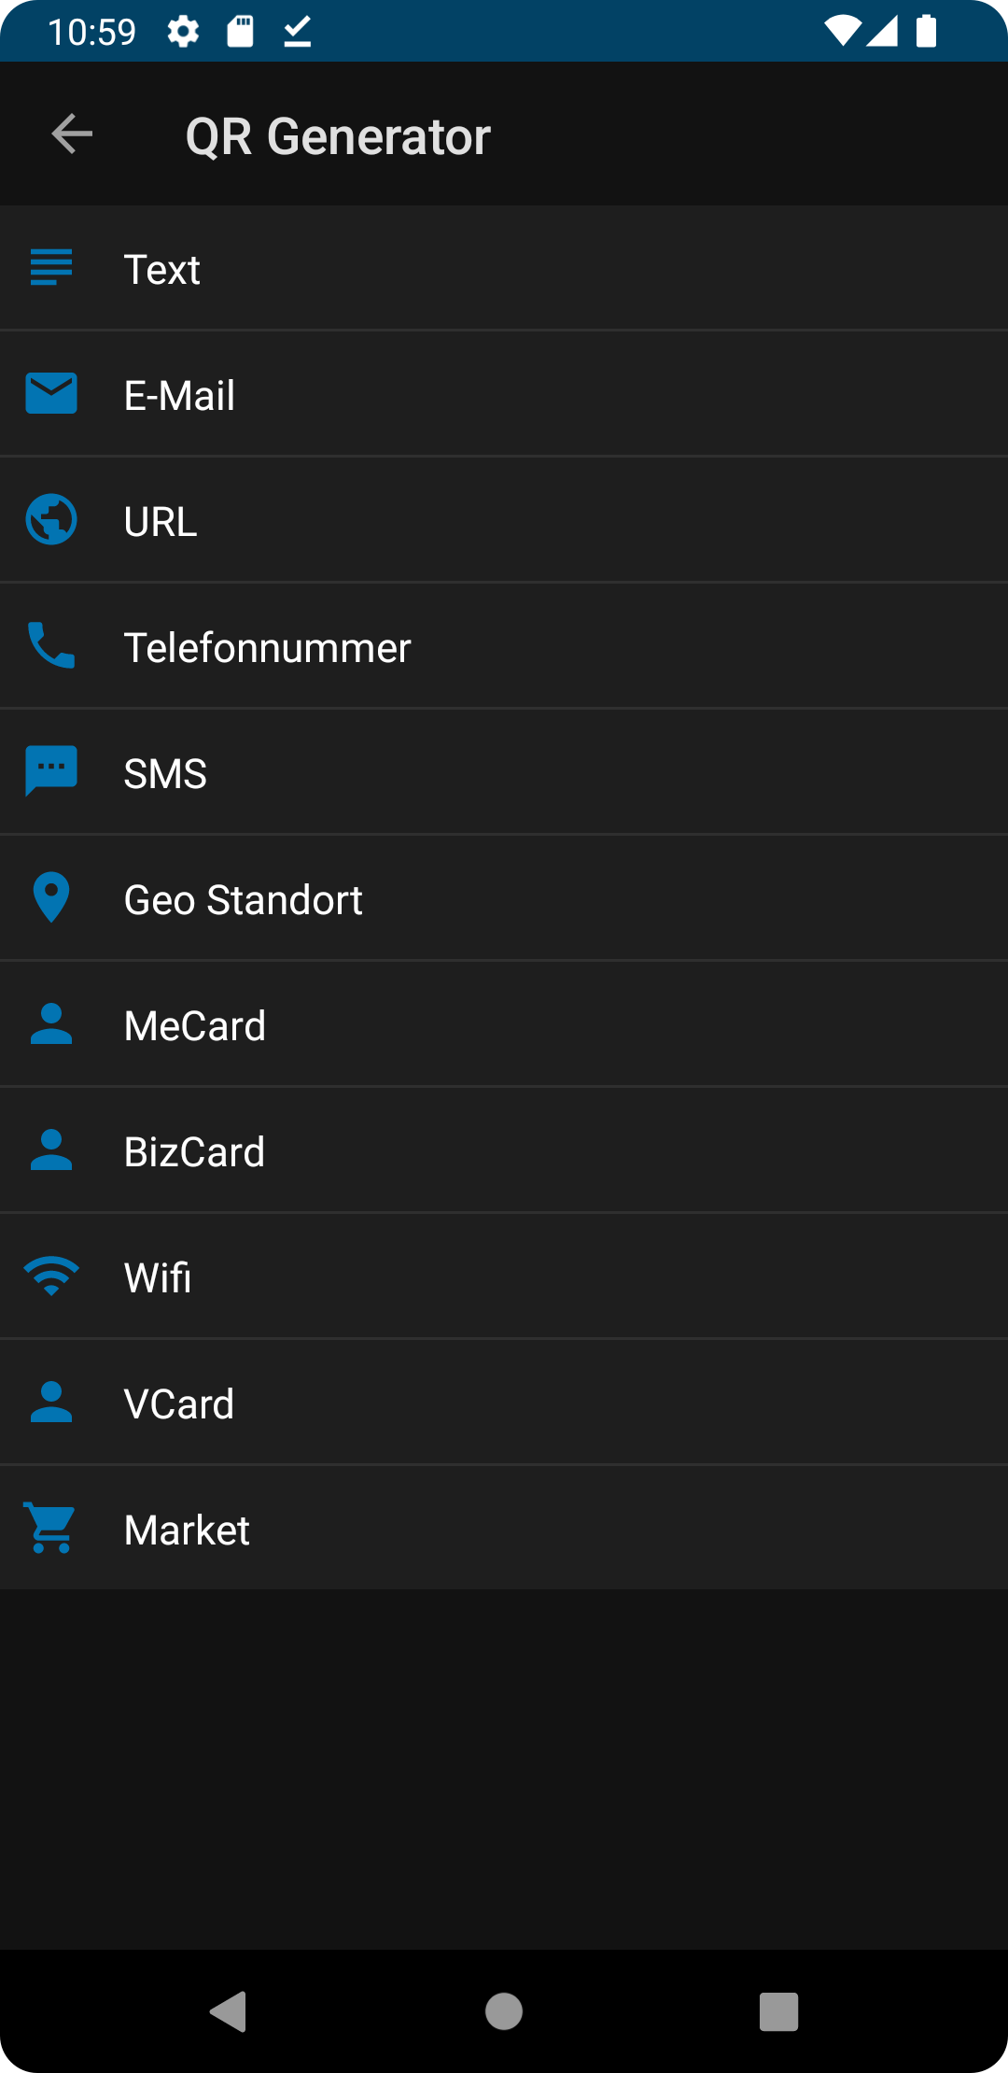The image size is (1008, 2073).
Task: Tap the back arrow in header
Action: tap(72, 134)
